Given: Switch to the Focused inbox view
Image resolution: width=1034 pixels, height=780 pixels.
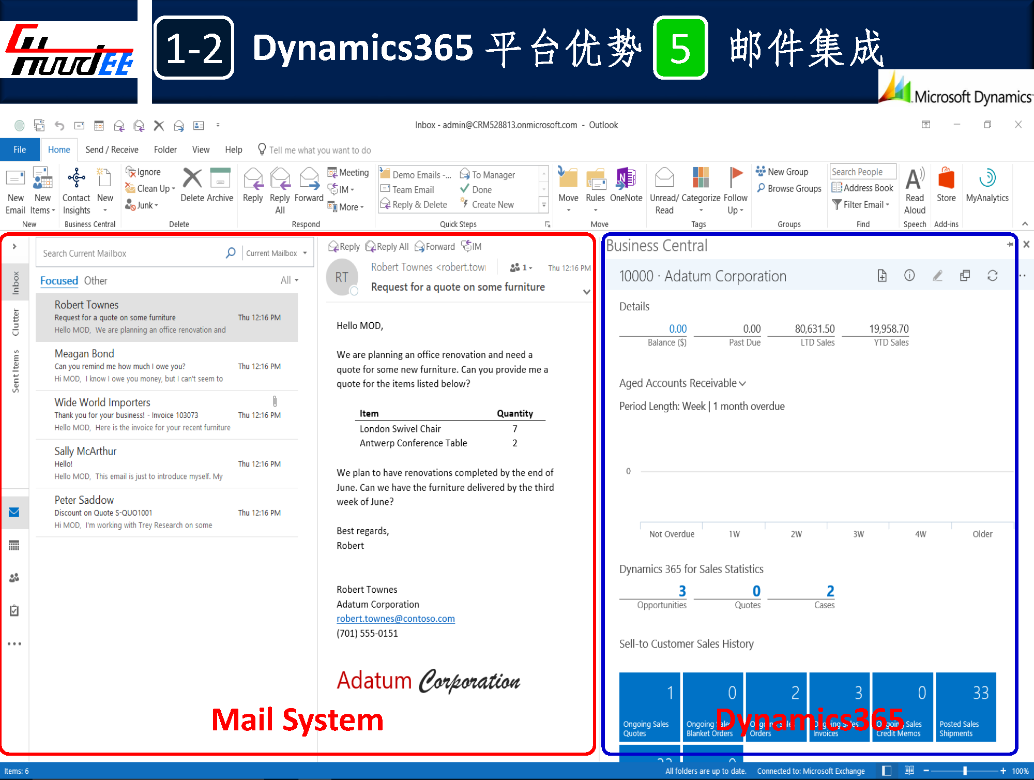Looking at the screenshot, I should (x=59, y=280).
